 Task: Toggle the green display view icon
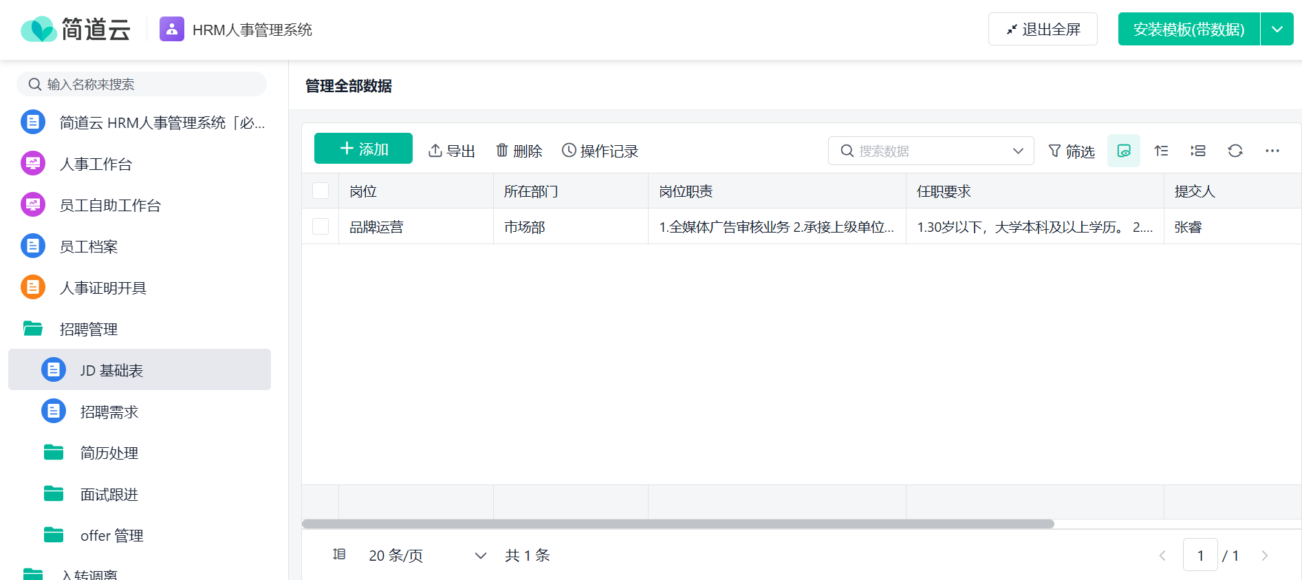point(1124,151)
